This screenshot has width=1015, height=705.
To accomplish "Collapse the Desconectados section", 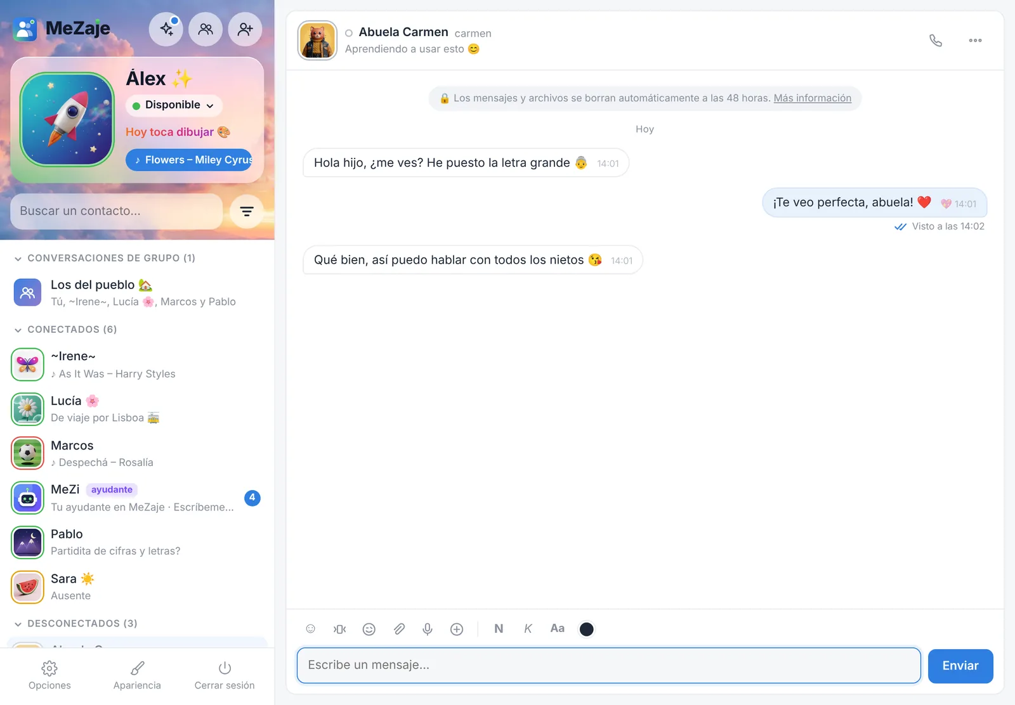I will click(x=75, y=624).
